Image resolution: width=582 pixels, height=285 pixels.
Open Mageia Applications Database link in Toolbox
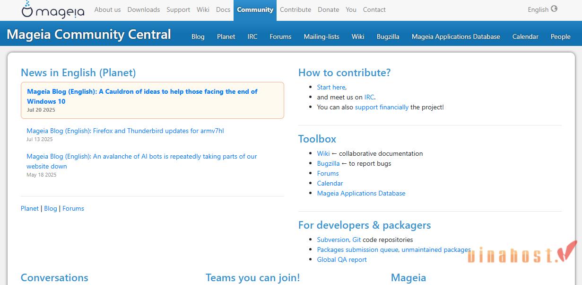(361, 193)
